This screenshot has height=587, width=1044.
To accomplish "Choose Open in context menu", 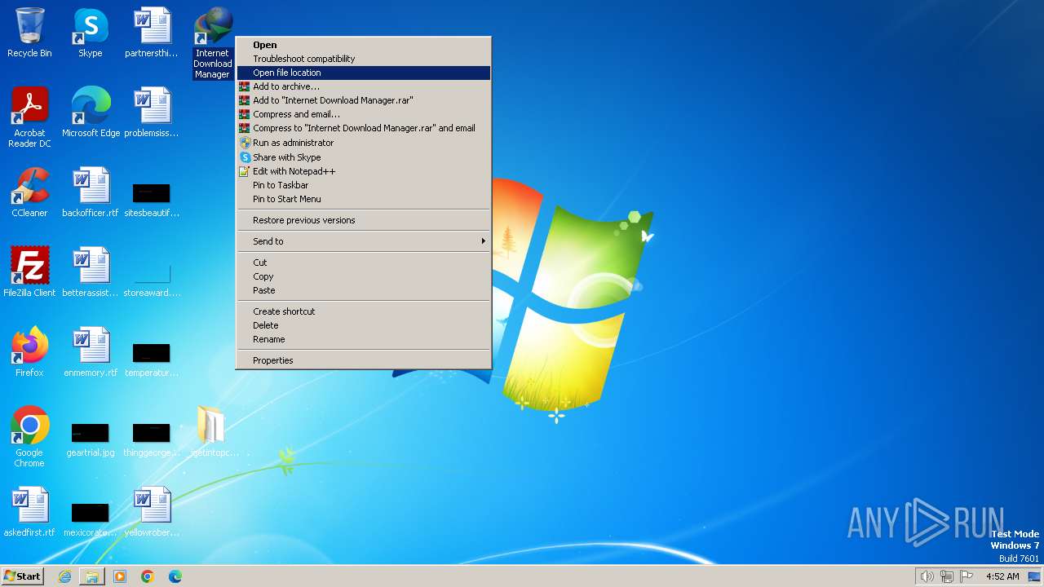I will (364, 45).
